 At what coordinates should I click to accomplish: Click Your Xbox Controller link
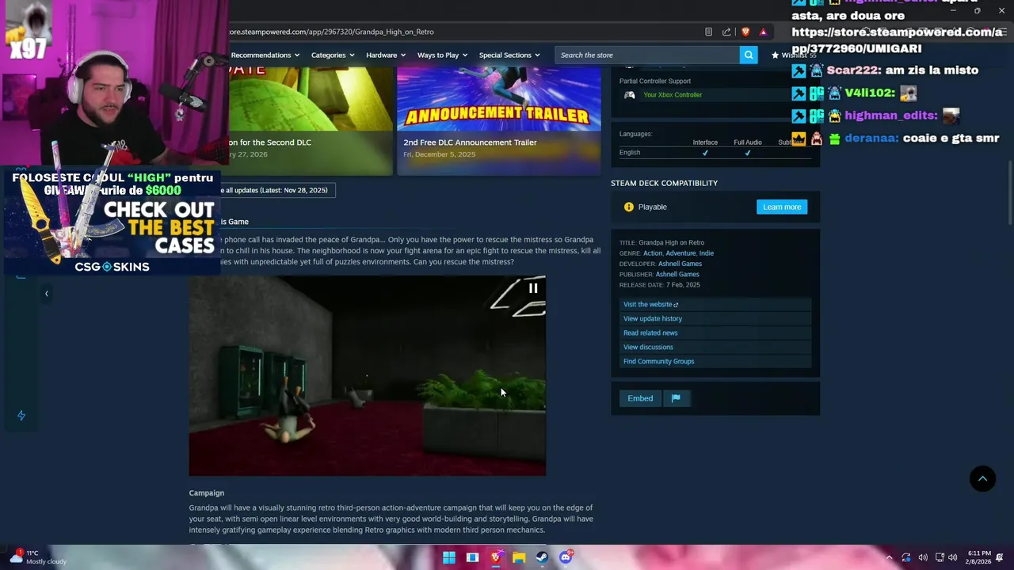(x=673, y=95)
